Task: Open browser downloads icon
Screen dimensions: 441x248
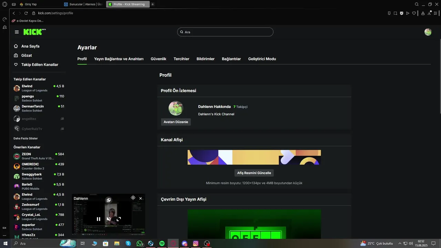Action: click(x=430, y=13)
